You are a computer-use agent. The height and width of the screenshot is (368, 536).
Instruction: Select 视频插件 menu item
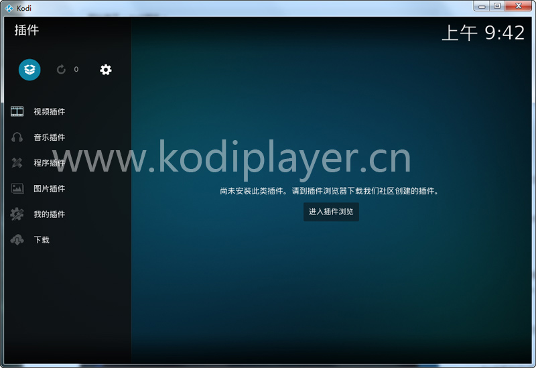(68, 111)
